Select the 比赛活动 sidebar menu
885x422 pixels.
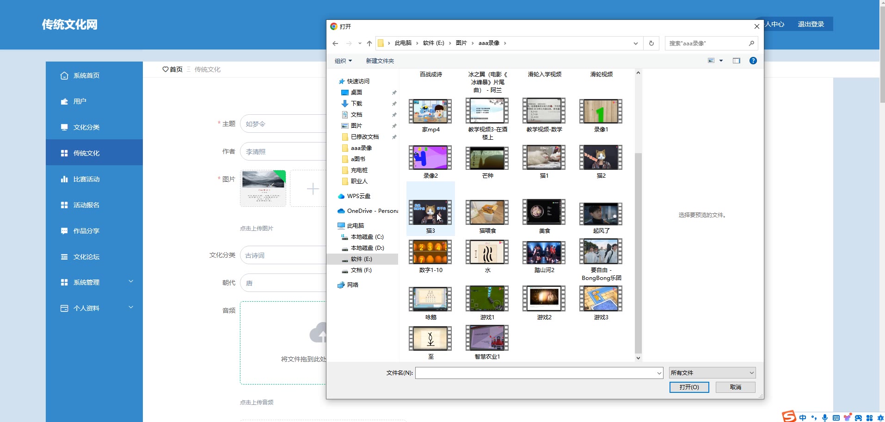coord(86,179)
